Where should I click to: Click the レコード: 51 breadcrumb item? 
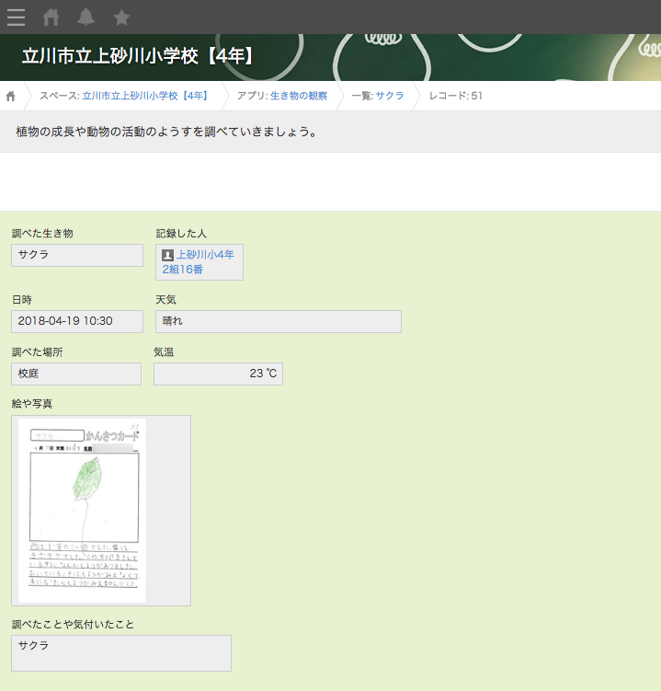pos(455,96)
